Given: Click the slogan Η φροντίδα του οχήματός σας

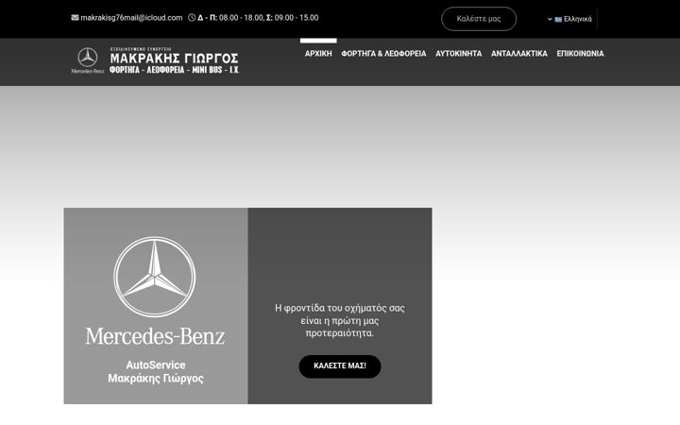Looking at the screenshot, I should (x=340, y=308).
